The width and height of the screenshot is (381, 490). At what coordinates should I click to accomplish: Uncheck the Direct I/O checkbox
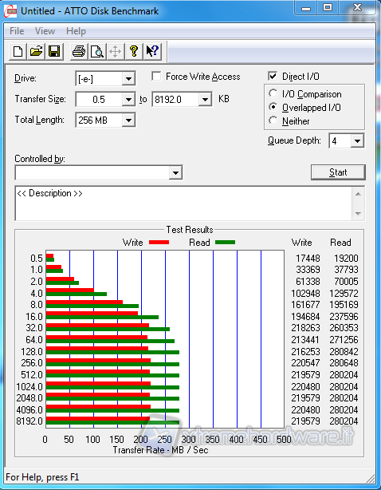coord(273,77)
